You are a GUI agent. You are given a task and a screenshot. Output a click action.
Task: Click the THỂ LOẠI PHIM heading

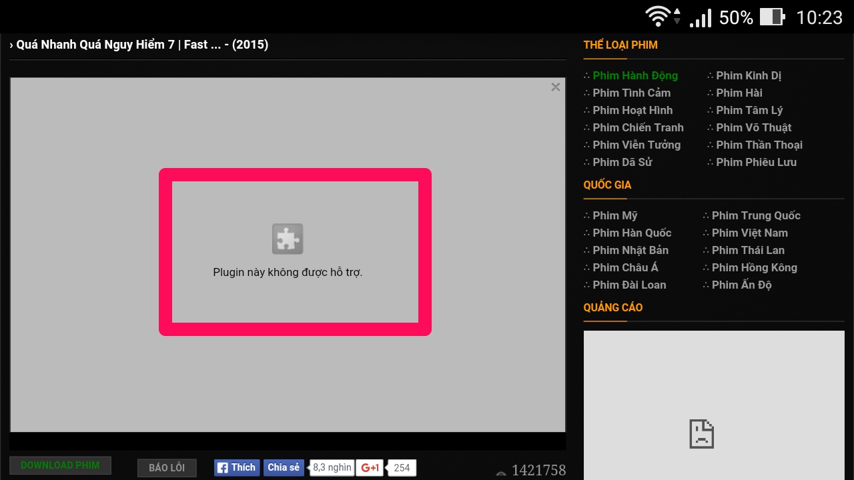coord(620,45)
